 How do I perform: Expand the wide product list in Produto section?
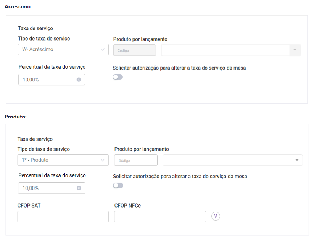coord(229,160)
